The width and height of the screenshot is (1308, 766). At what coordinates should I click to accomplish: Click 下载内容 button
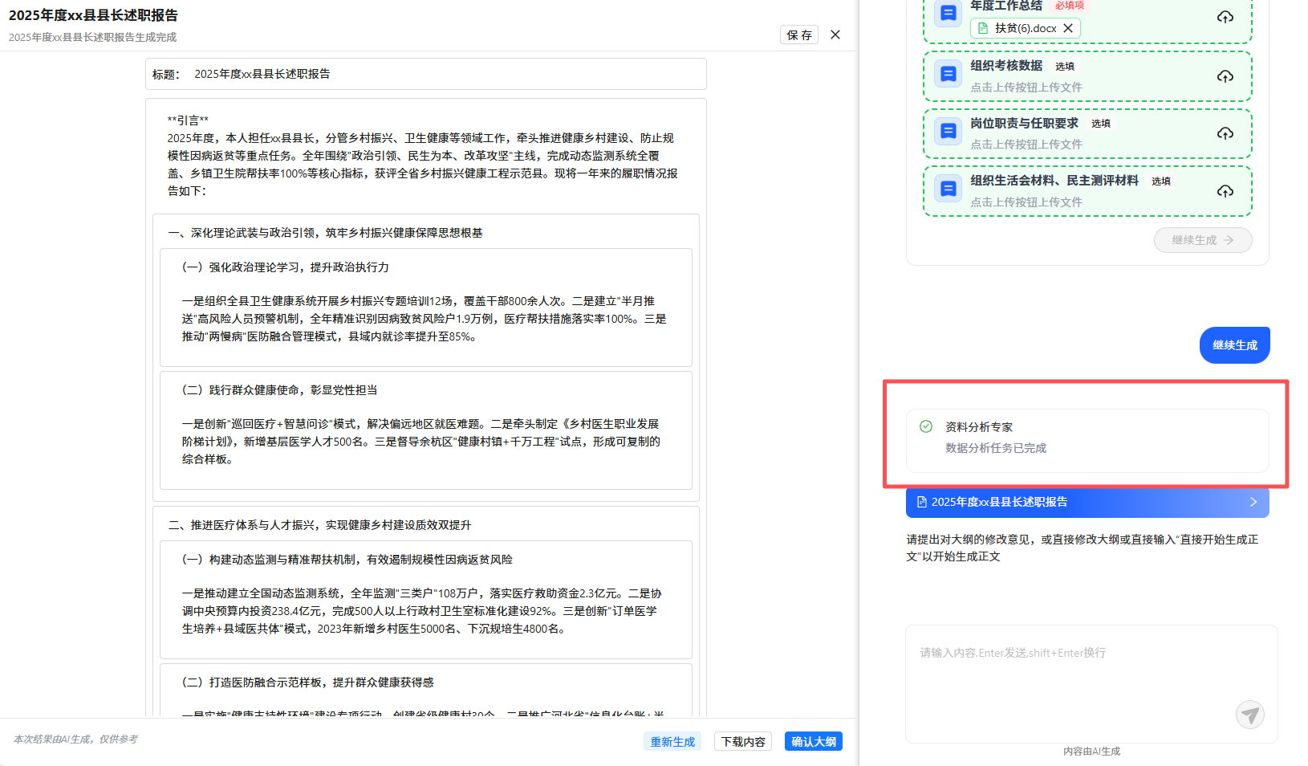[743, 741]
